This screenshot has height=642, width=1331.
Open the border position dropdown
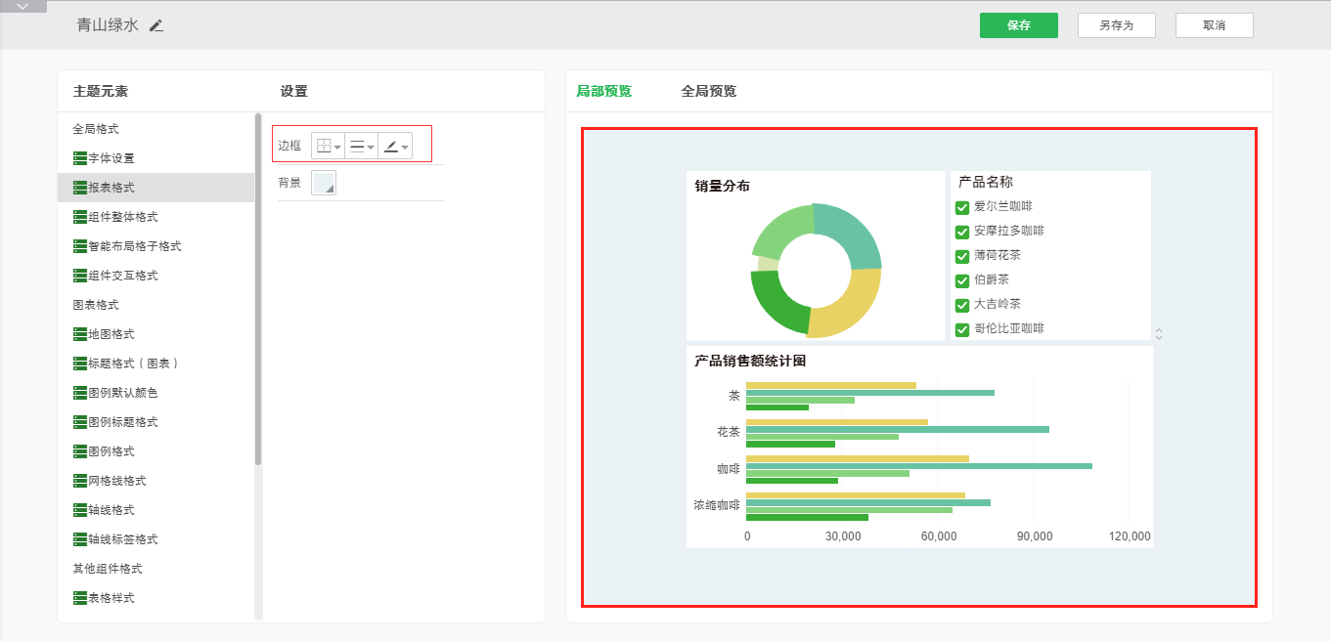click(328, 147)
